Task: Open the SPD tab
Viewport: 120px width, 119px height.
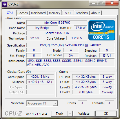Action: pyautogui.click(x=68, y=13)
